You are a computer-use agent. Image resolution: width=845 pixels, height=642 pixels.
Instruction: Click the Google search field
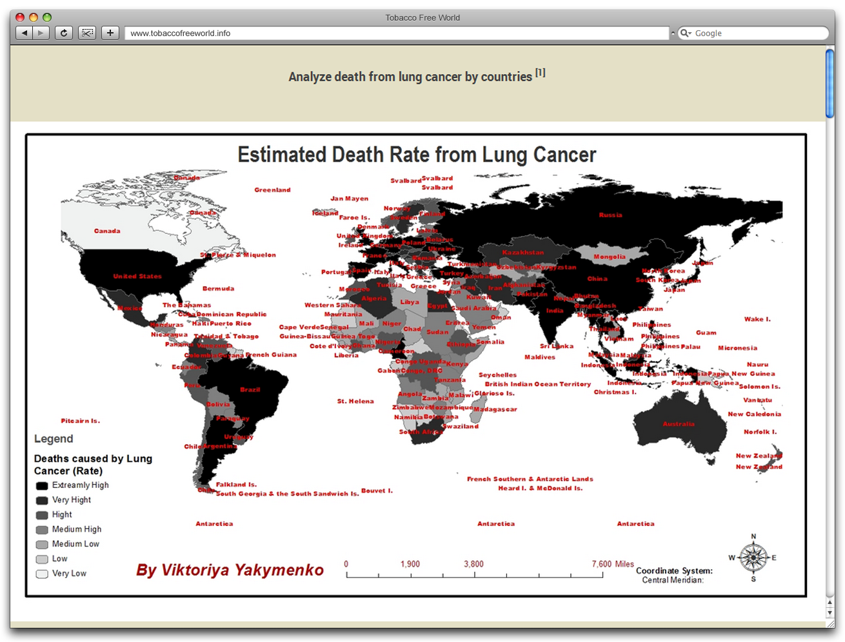point(753,33)
